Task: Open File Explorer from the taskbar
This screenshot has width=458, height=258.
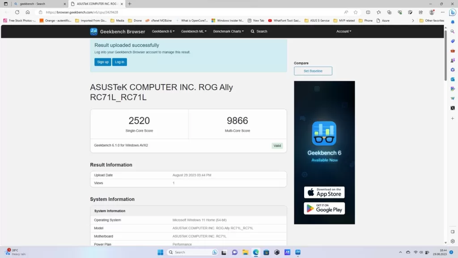Action: click(245, 253)
